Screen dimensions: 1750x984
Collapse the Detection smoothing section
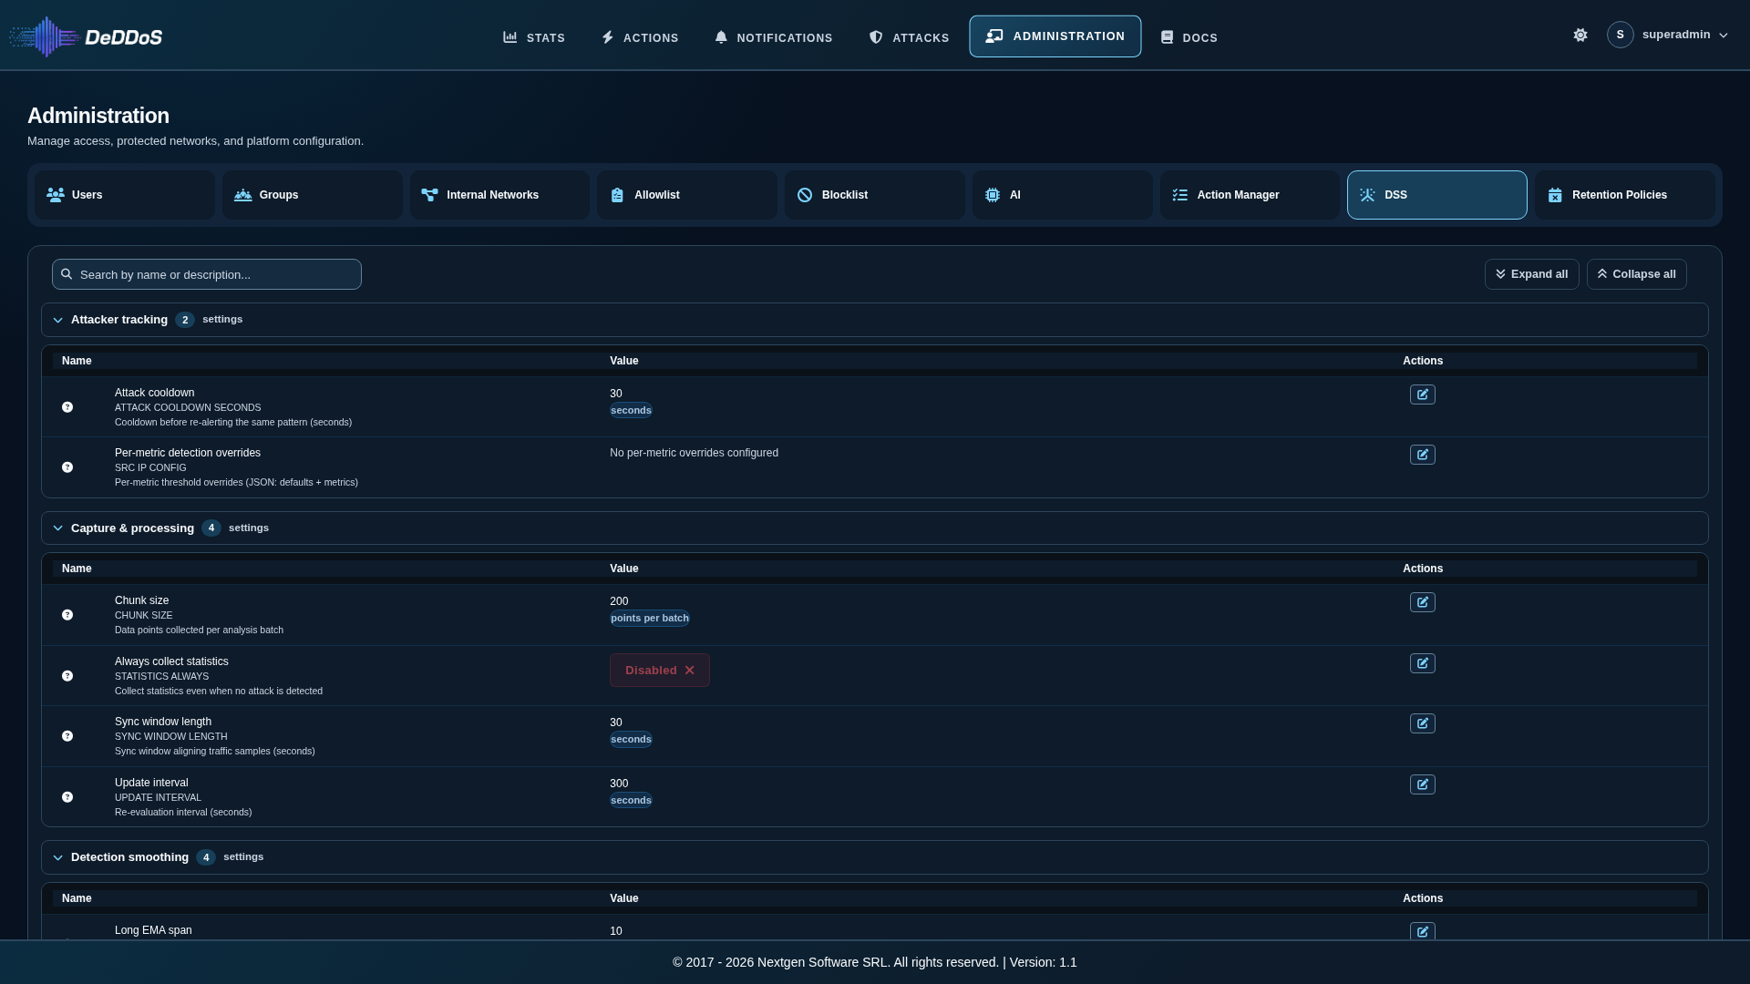[x=875, y=857]
